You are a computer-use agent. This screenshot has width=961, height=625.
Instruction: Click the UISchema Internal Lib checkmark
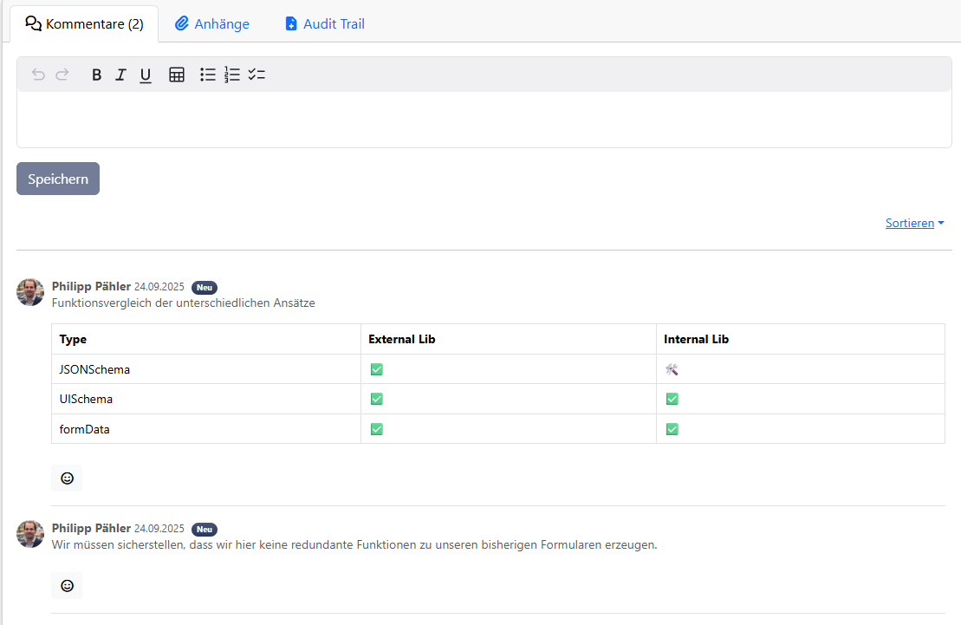coord(672,399)
